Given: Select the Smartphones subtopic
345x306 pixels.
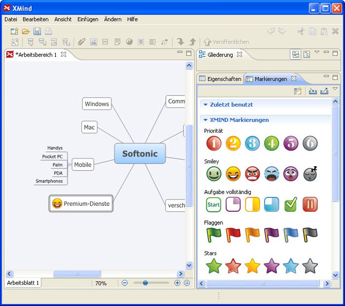Looking at the screenshot, I should pyautogui.click(x=49, y=181).
